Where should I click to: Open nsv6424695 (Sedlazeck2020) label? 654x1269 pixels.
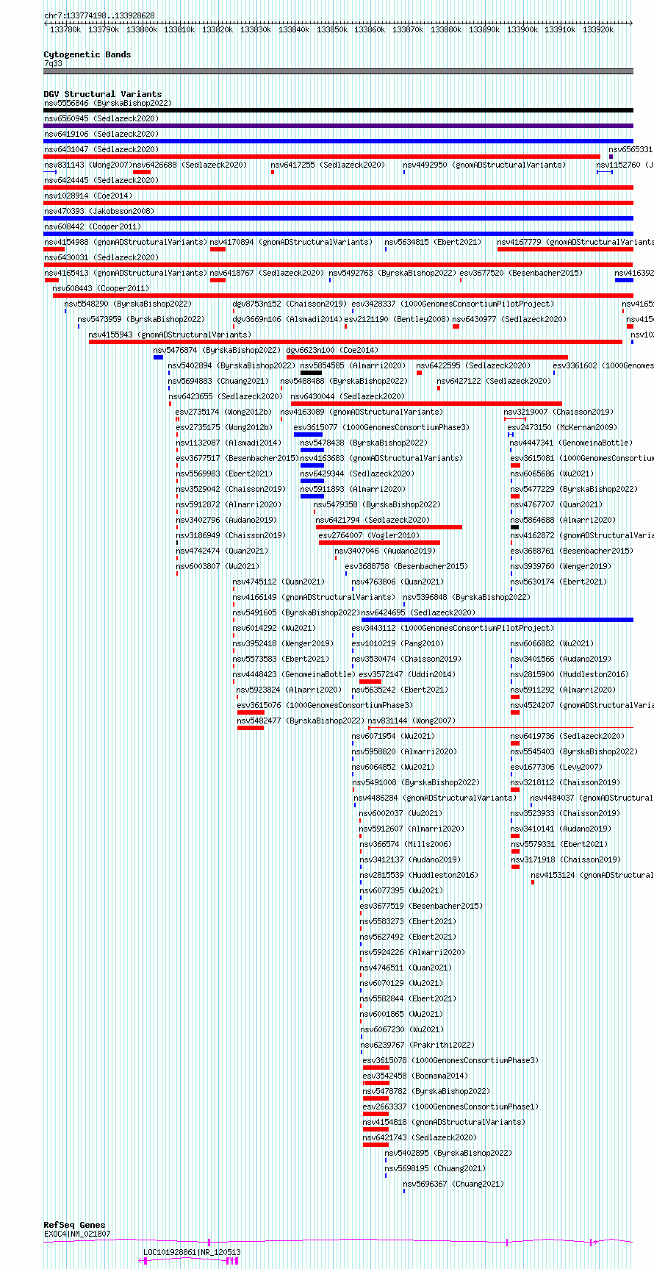[419, 612]
